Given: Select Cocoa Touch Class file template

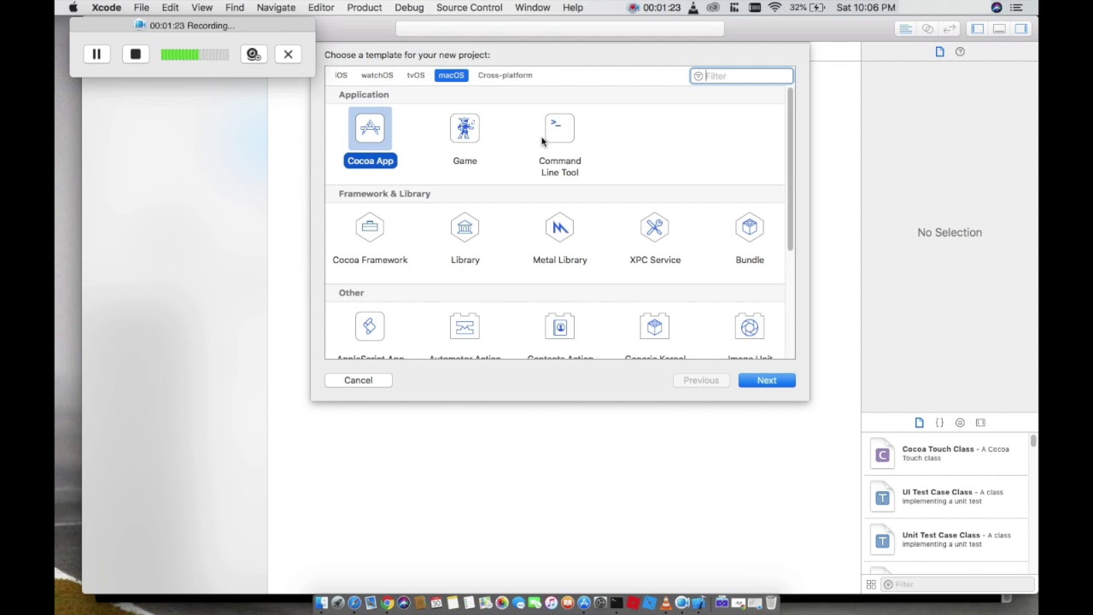Looking at the screenshot, I should point(948,454).
